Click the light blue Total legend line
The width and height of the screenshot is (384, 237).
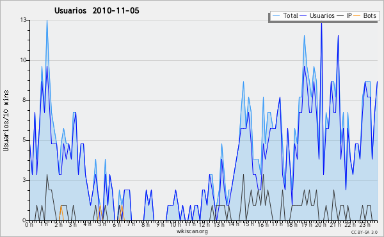click(276, 16)
